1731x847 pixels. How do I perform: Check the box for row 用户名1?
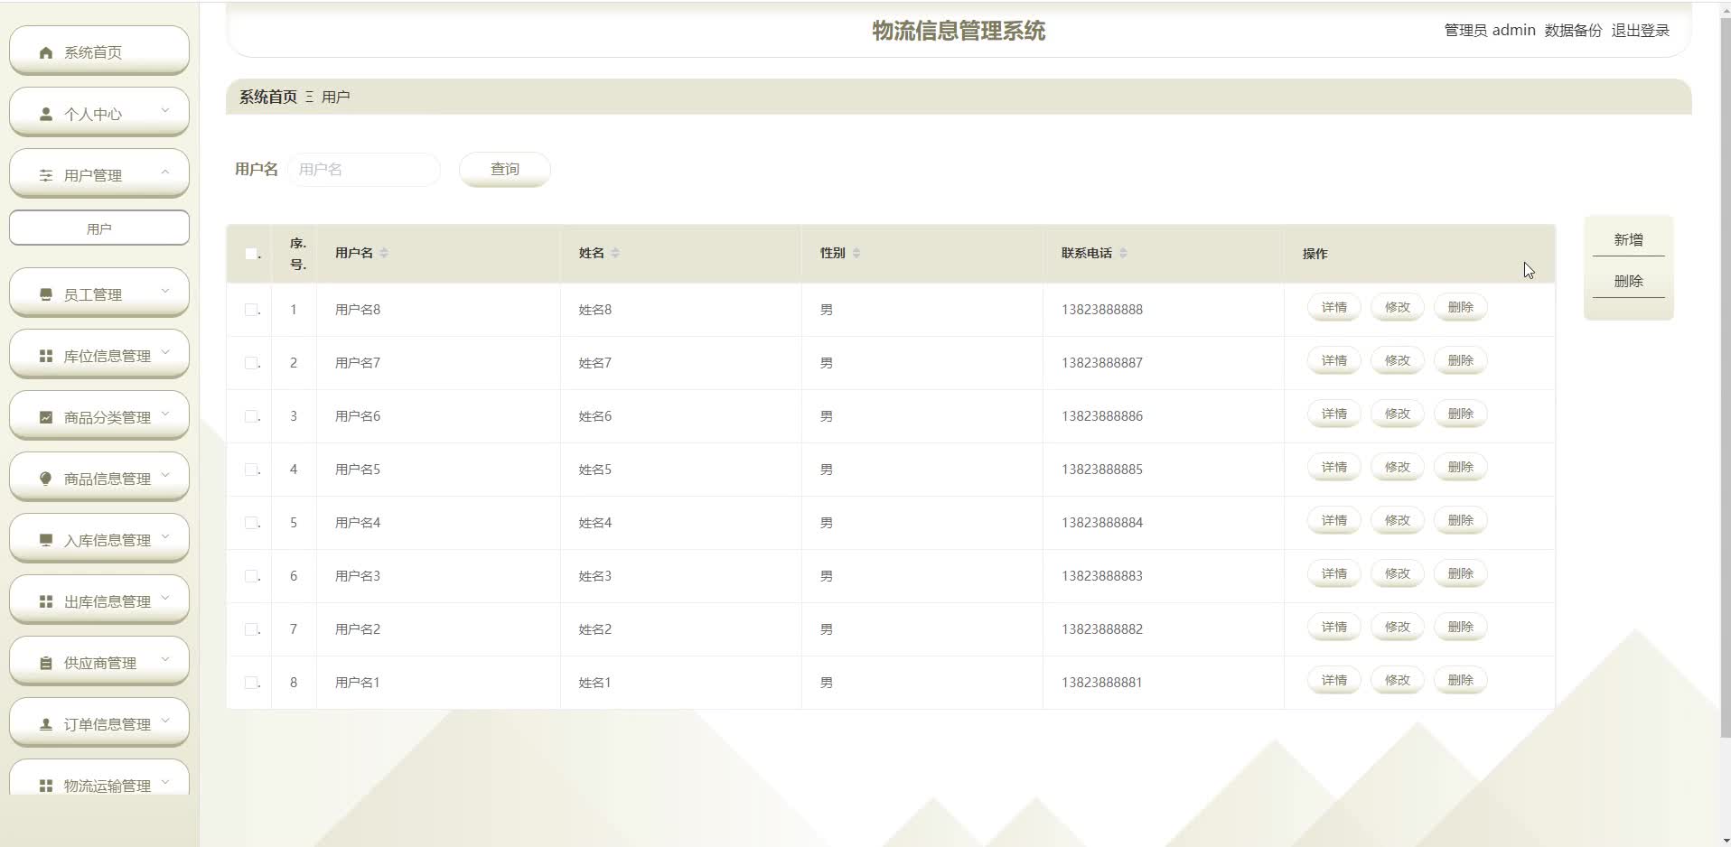pos(251,683)
